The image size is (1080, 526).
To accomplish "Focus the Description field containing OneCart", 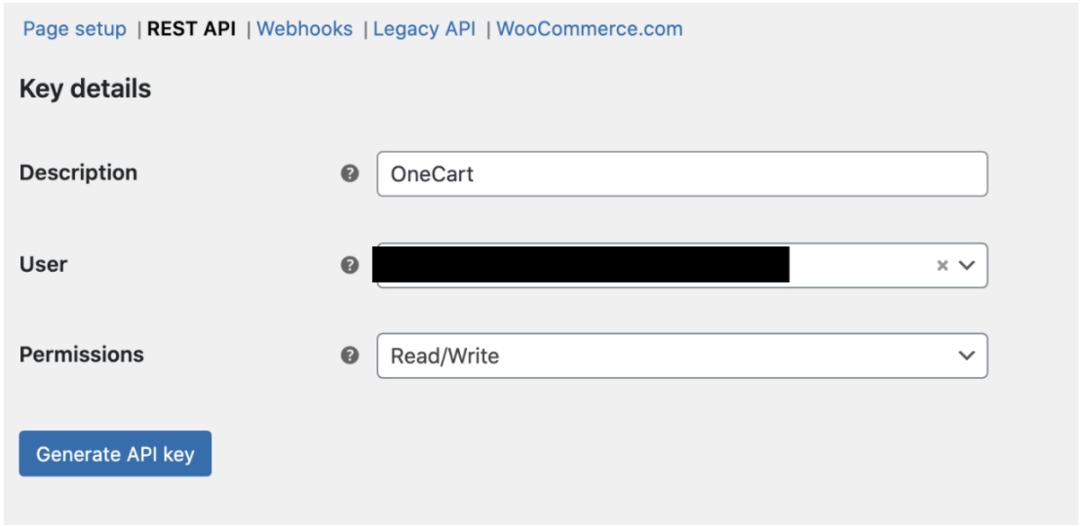I will click(x=681, y=174).
